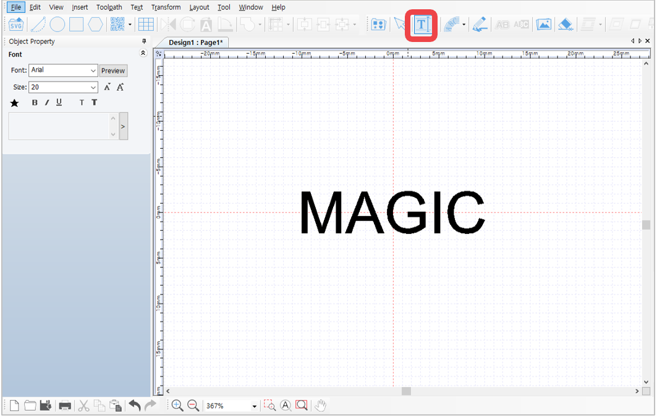Open the Font dropdown showing Arial

tap(63, 70)
